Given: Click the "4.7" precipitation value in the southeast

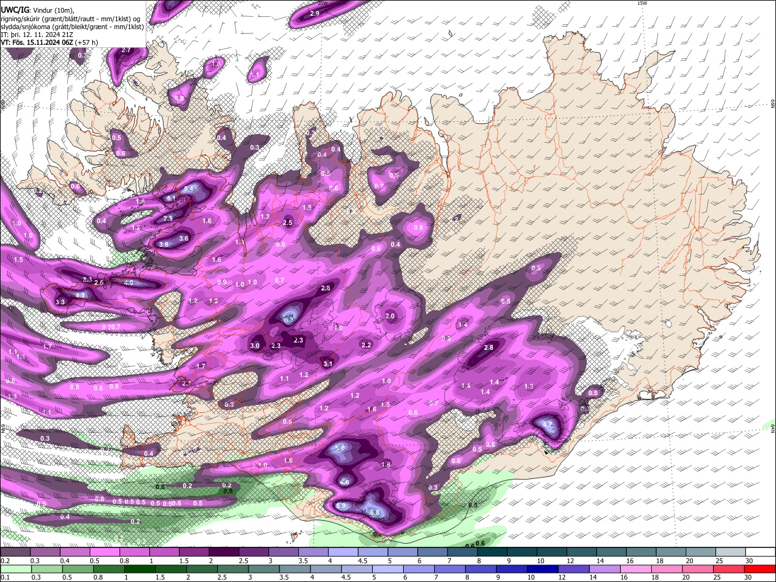Looking at the screenshot, I should point(548,424).
